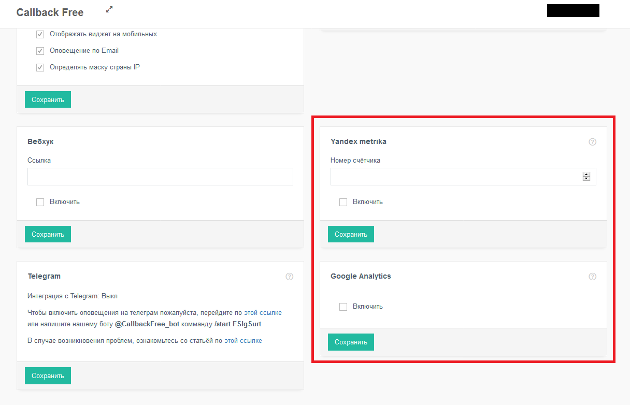Open the troubleshooting article 'этой ссылке' link
The height and width of the screenshot is (405, 630).
243,341
